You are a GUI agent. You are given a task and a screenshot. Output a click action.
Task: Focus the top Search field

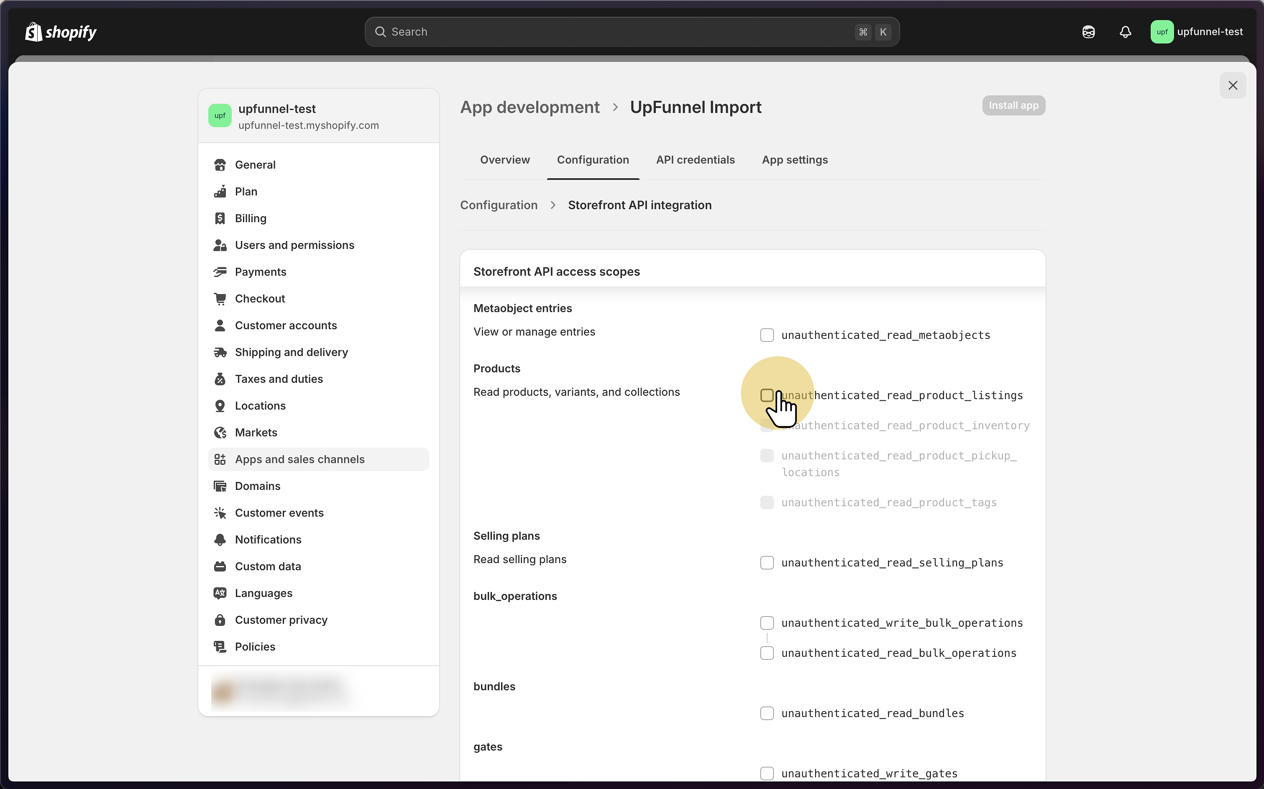(621, 32)
